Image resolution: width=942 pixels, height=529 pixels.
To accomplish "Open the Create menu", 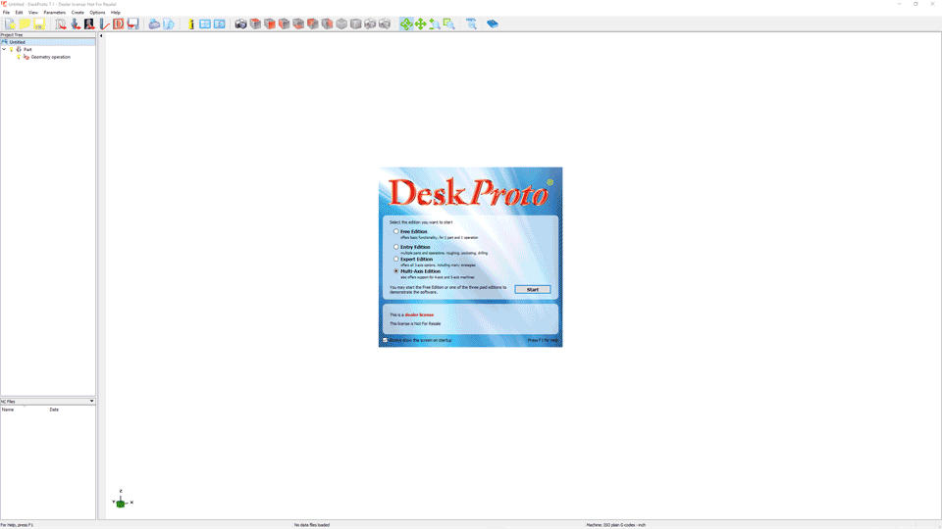I will click(x=78, y=13).
